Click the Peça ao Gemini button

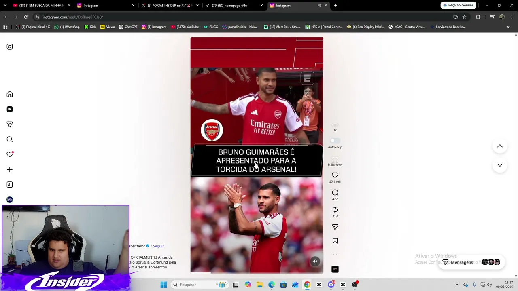pyautogui.click(x=458, y=6)
